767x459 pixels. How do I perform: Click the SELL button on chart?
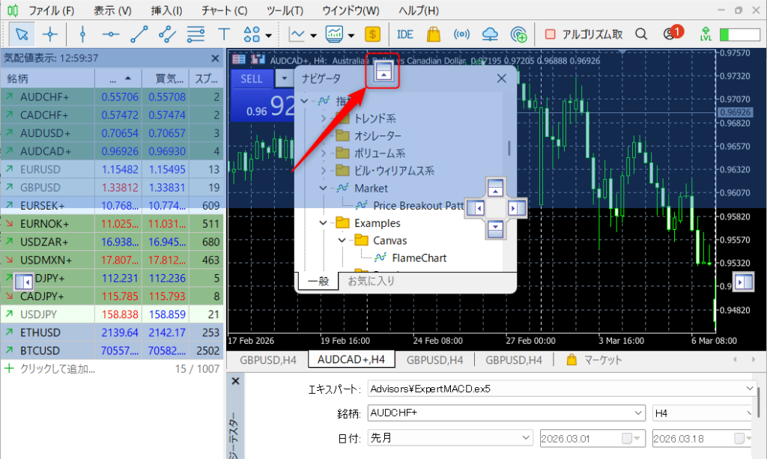point(252,79)
